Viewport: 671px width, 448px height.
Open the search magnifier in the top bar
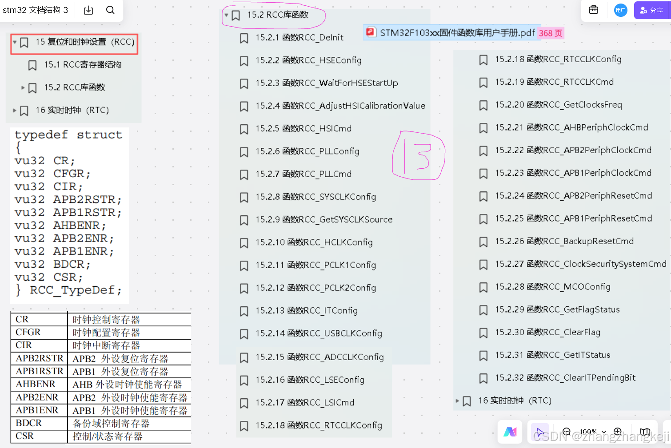(110, 10)
